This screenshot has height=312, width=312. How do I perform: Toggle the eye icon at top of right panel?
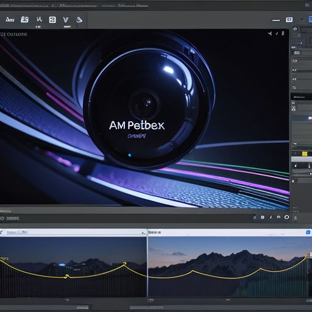point(295,29)
